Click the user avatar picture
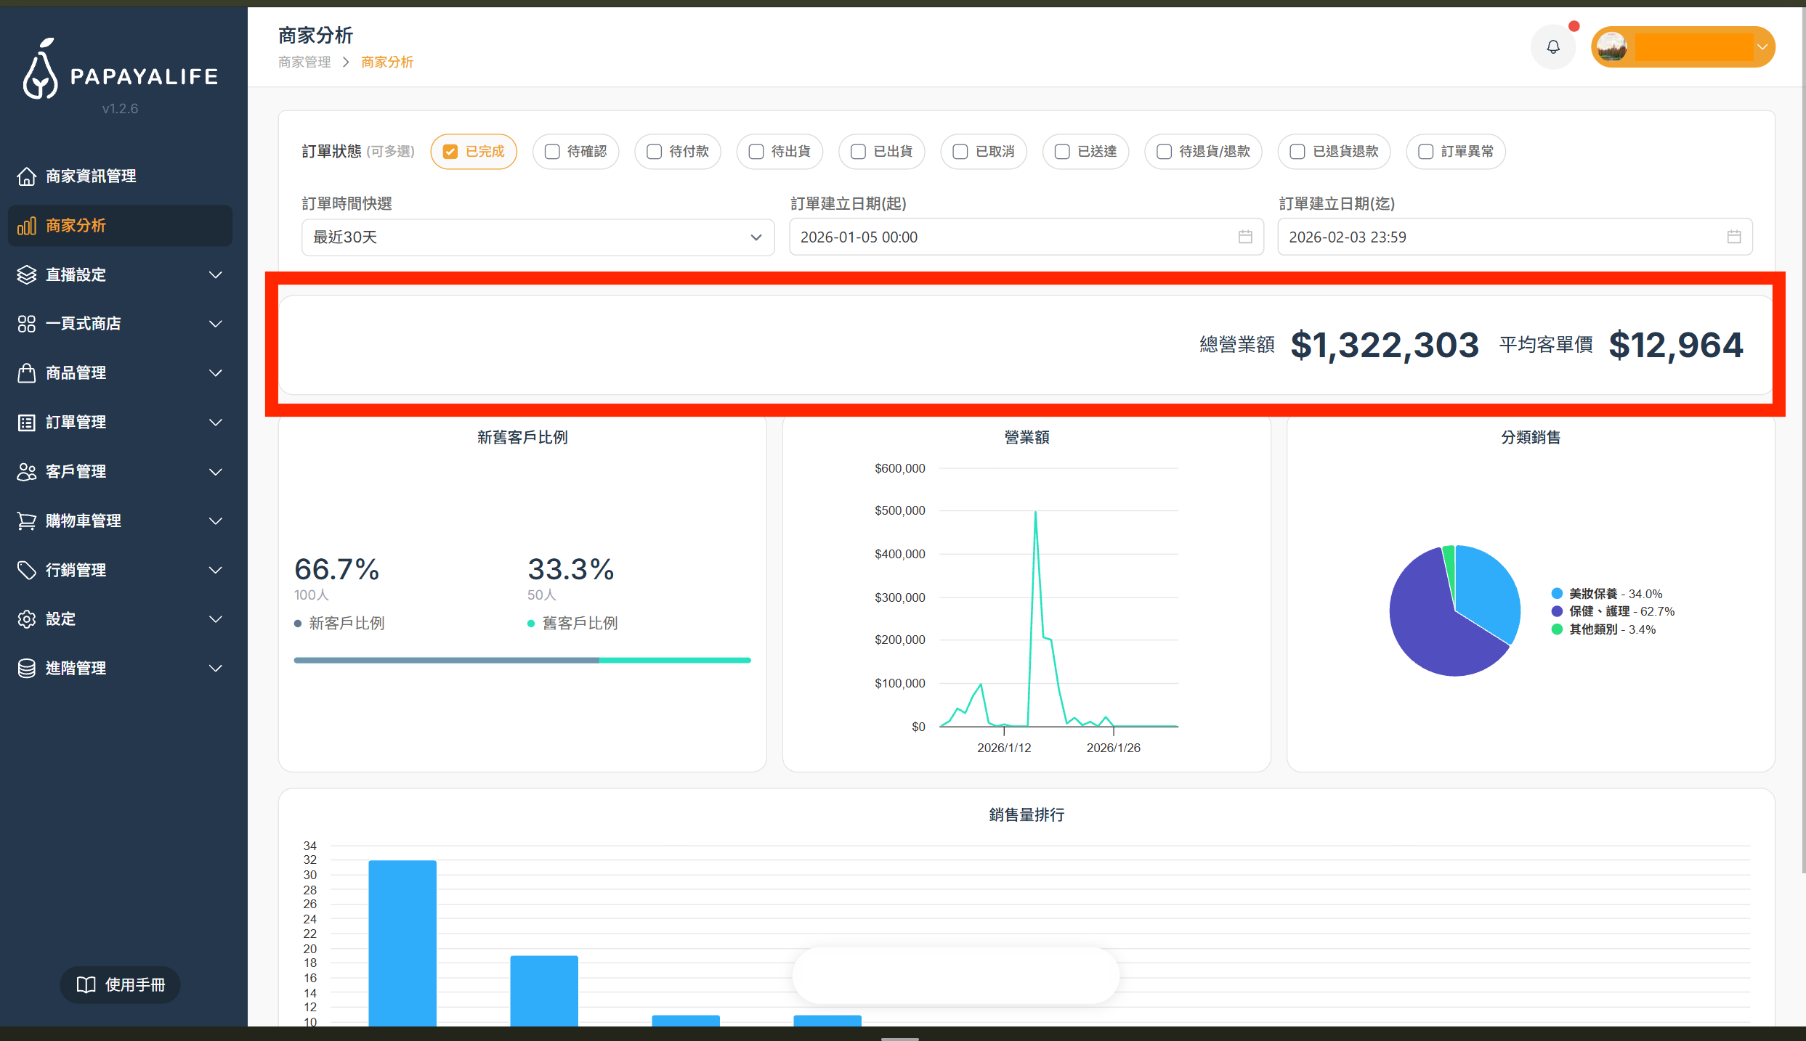Image resolution: width=1806 pixels, height=1041 pixels. pos(1611,47)
